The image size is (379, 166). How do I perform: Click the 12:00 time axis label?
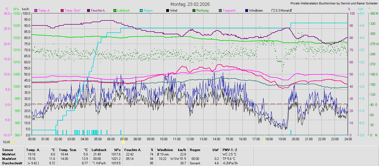point(190,139)
